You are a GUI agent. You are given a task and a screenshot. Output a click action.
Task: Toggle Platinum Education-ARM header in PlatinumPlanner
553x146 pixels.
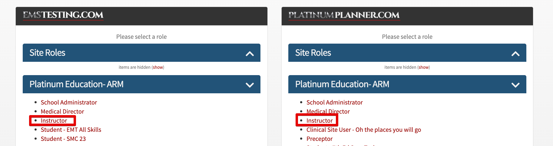(407, 84)
